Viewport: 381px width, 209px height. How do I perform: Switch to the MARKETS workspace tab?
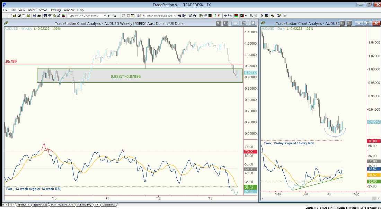point(24,205)
